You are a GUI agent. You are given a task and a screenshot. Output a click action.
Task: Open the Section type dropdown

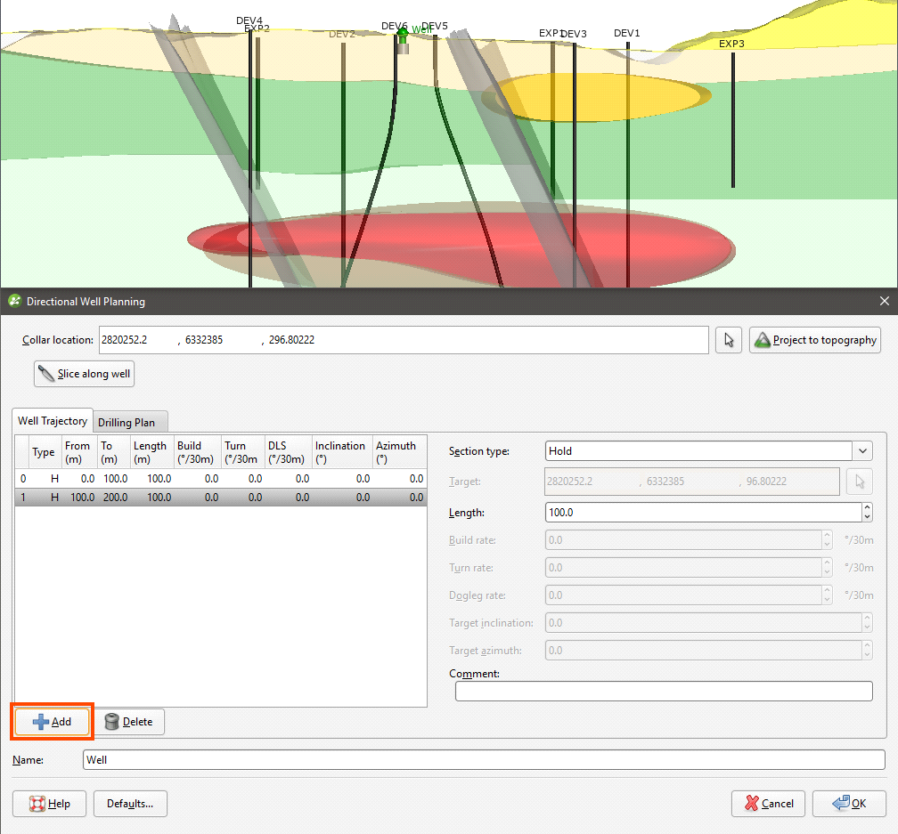point(862,451)
